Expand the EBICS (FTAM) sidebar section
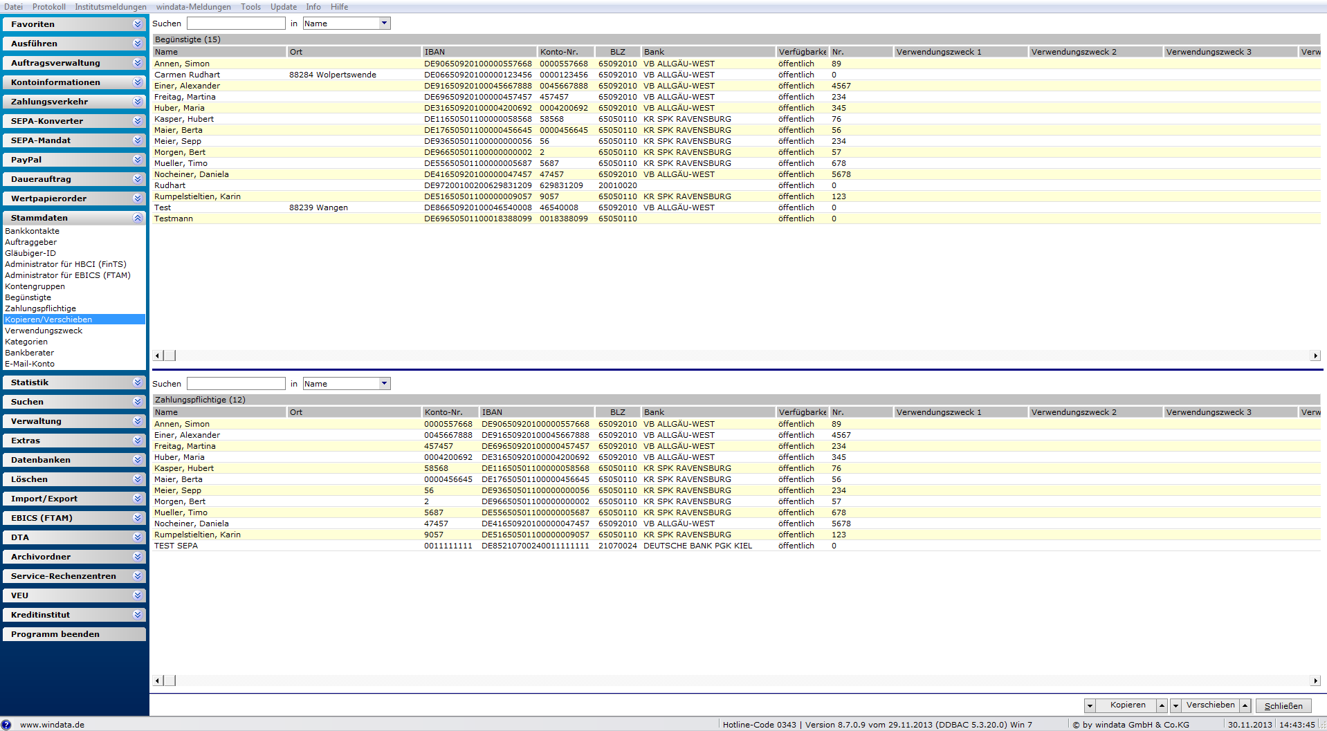 tap(74, 518)
